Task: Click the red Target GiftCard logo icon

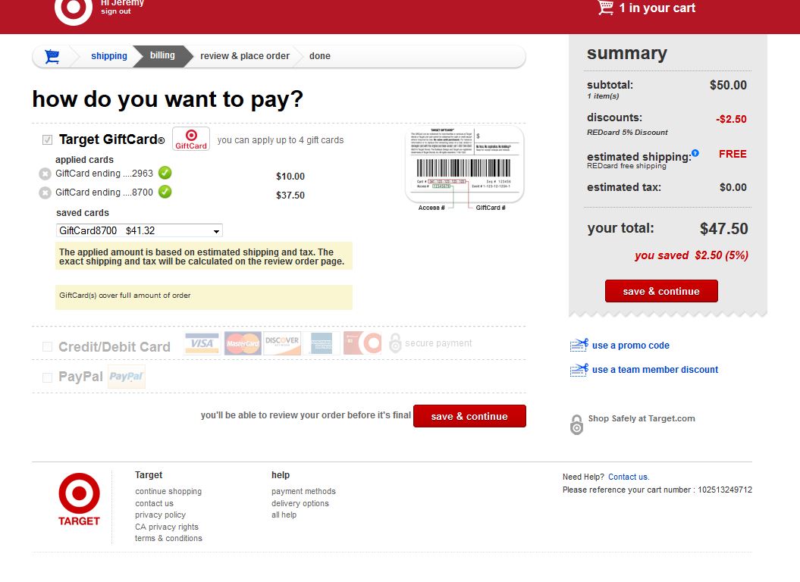Action: (191, 139)
